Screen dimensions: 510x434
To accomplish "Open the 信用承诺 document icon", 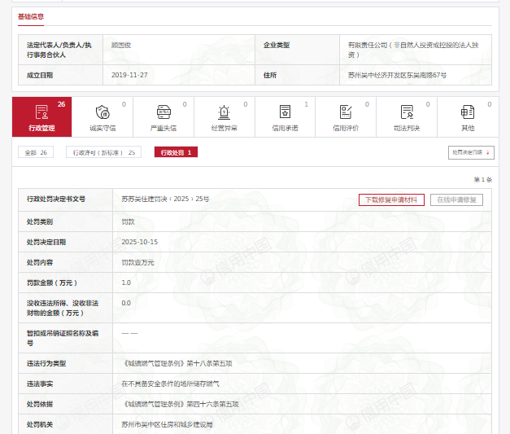I will tap(285, 113).
